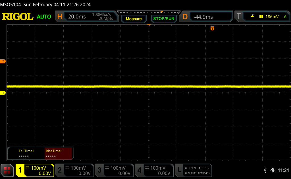Enable channel 2 from the bottom bar
The image size is (291, 179).
pyautogui.click(x=74, y=170)
